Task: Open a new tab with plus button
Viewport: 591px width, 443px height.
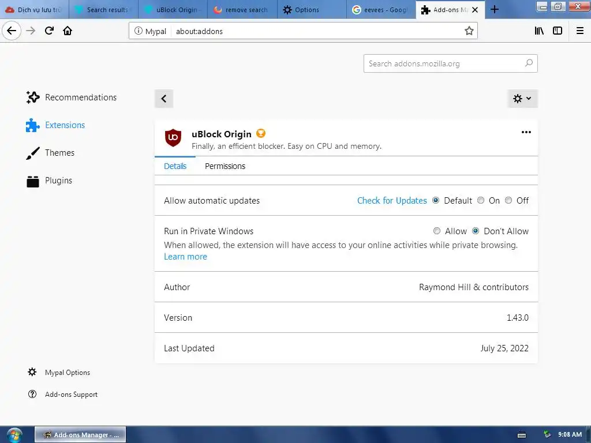Action: point(495,9)
